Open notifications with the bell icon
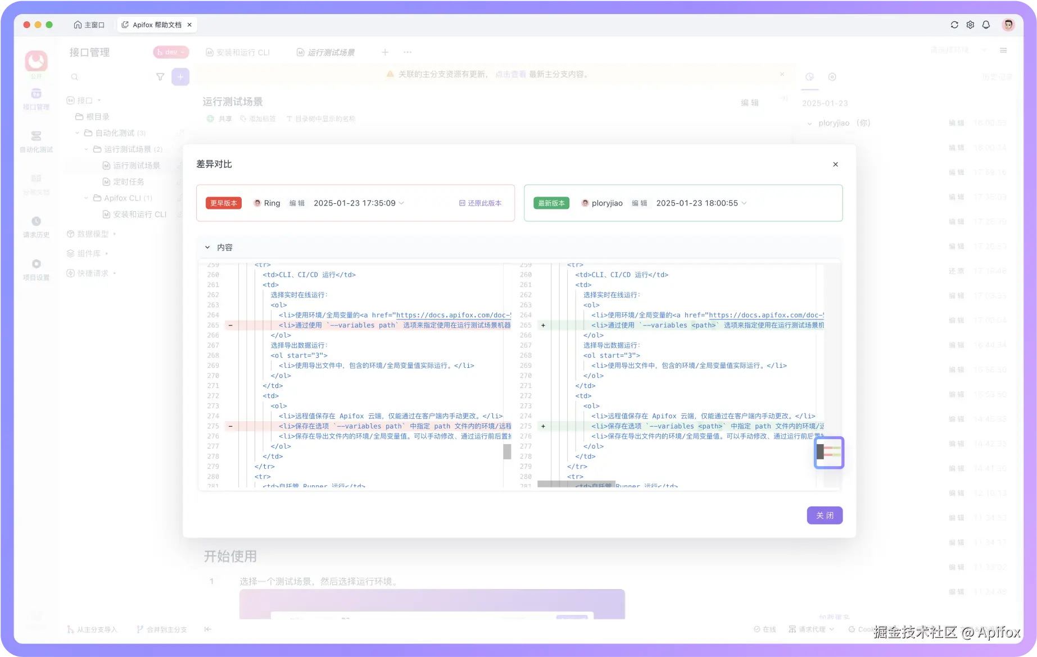Screen dimensions: 1037x657 986,25
